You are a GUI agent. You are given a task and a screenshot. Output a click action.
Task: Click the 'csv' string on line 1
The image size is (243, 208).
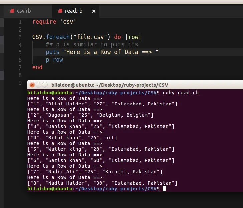click(68, 22)
